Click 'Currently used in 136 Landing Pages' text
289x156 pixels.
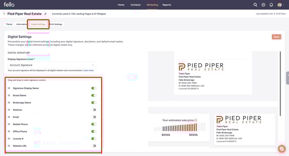[x=79, y=14]
